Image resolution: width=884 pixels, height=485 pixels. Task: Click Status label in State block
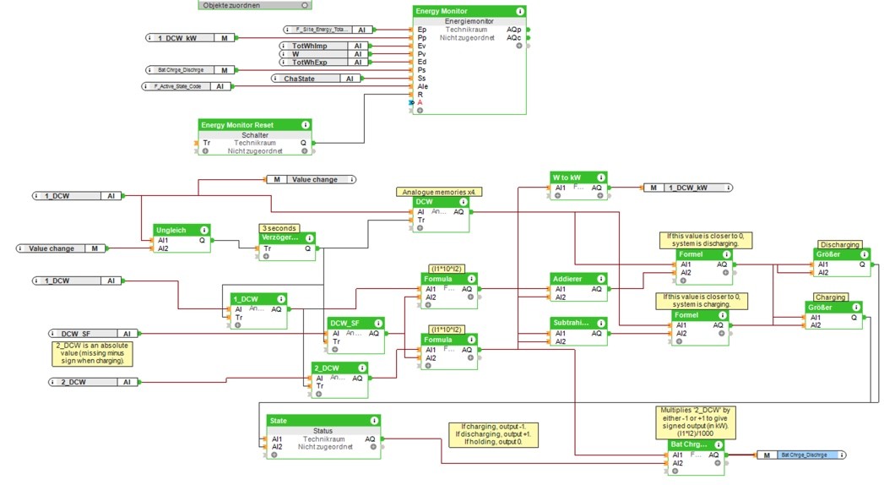323,431
